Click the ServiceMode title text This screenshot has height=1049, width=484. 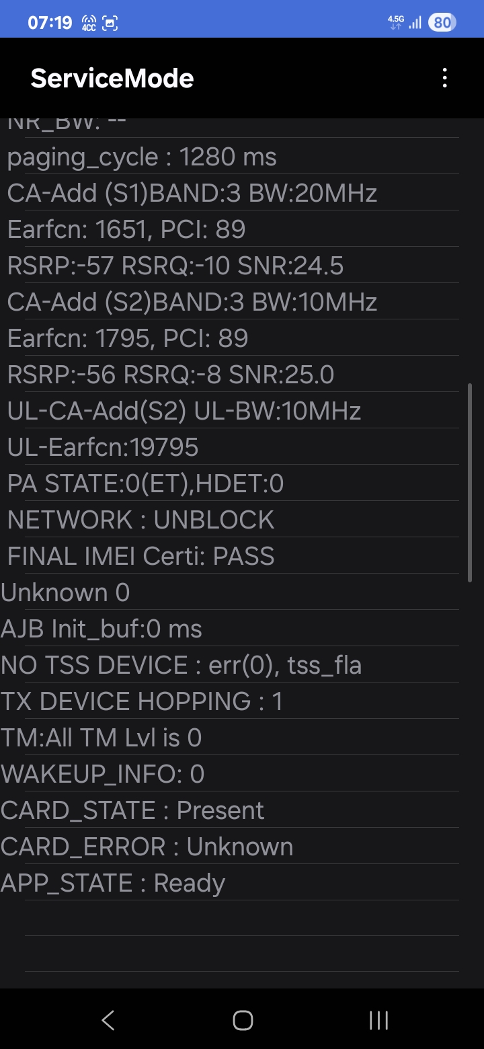pyautogui.click(x=112, y=79)
